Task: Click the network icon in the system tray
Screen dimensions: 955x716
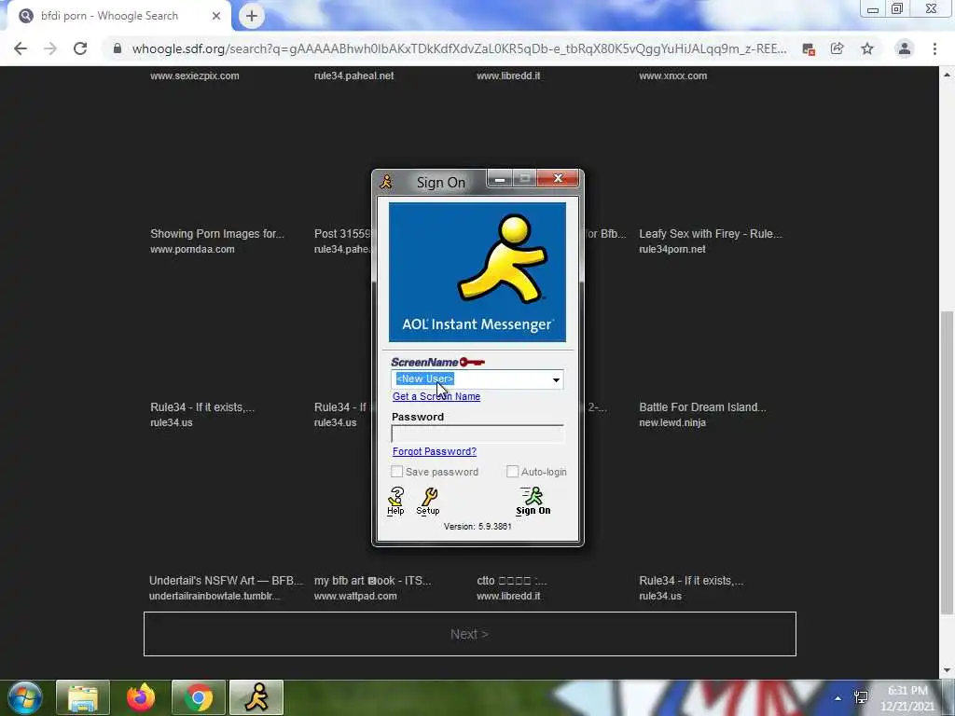Action: [861, 697]
